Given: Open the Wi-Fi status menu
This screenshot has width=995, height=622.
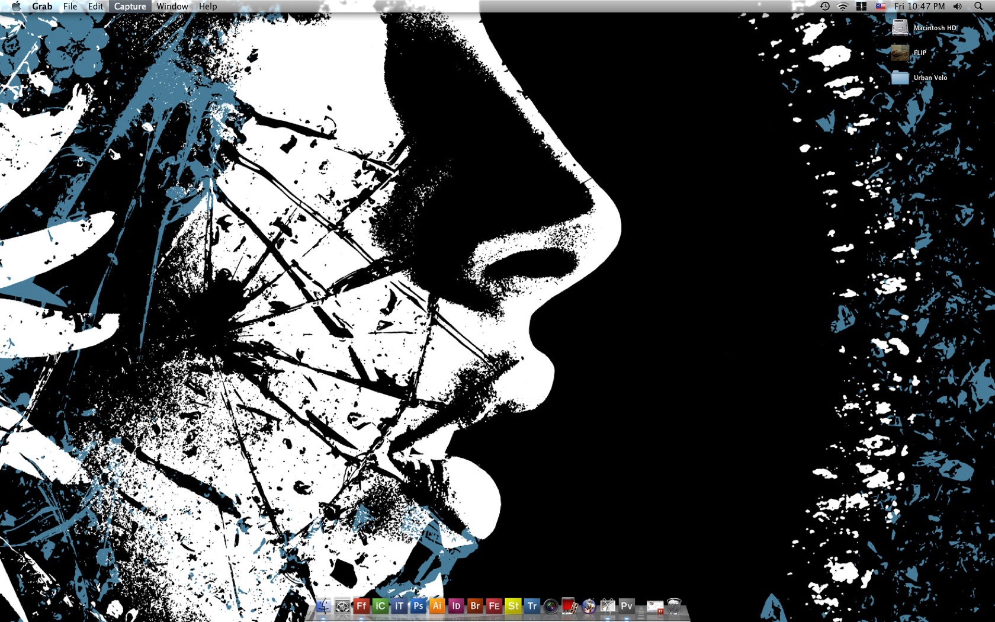Looking at the screenshot, I should click(843, 7).
